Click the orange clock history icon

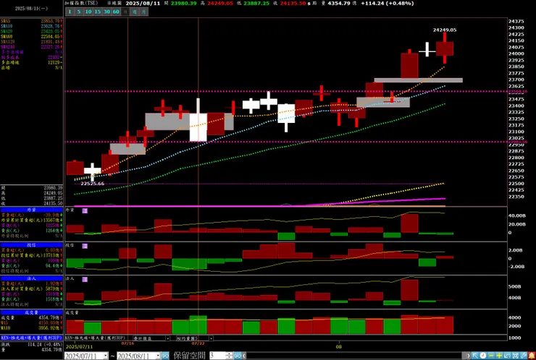(482, 356)
